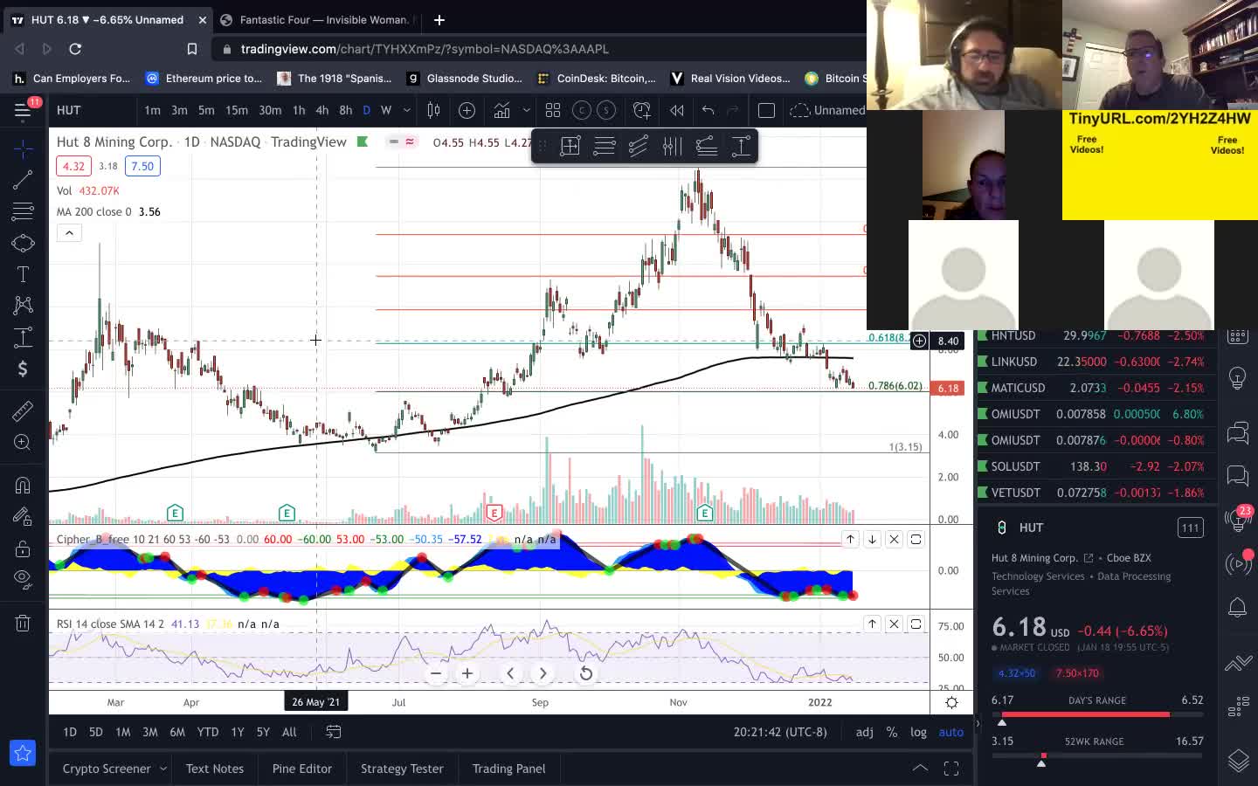Expand the bottom panel chevron
Screen dimensions: 1258x786
920,769
